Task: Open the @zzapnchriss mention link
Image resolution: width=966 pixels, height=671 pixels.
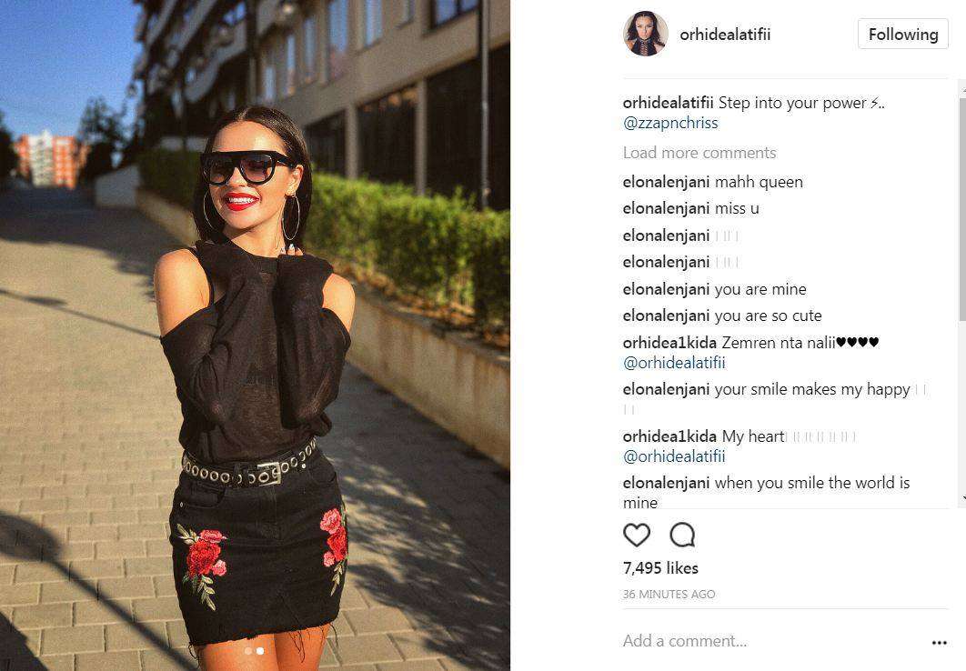Action: click(670, 123)
